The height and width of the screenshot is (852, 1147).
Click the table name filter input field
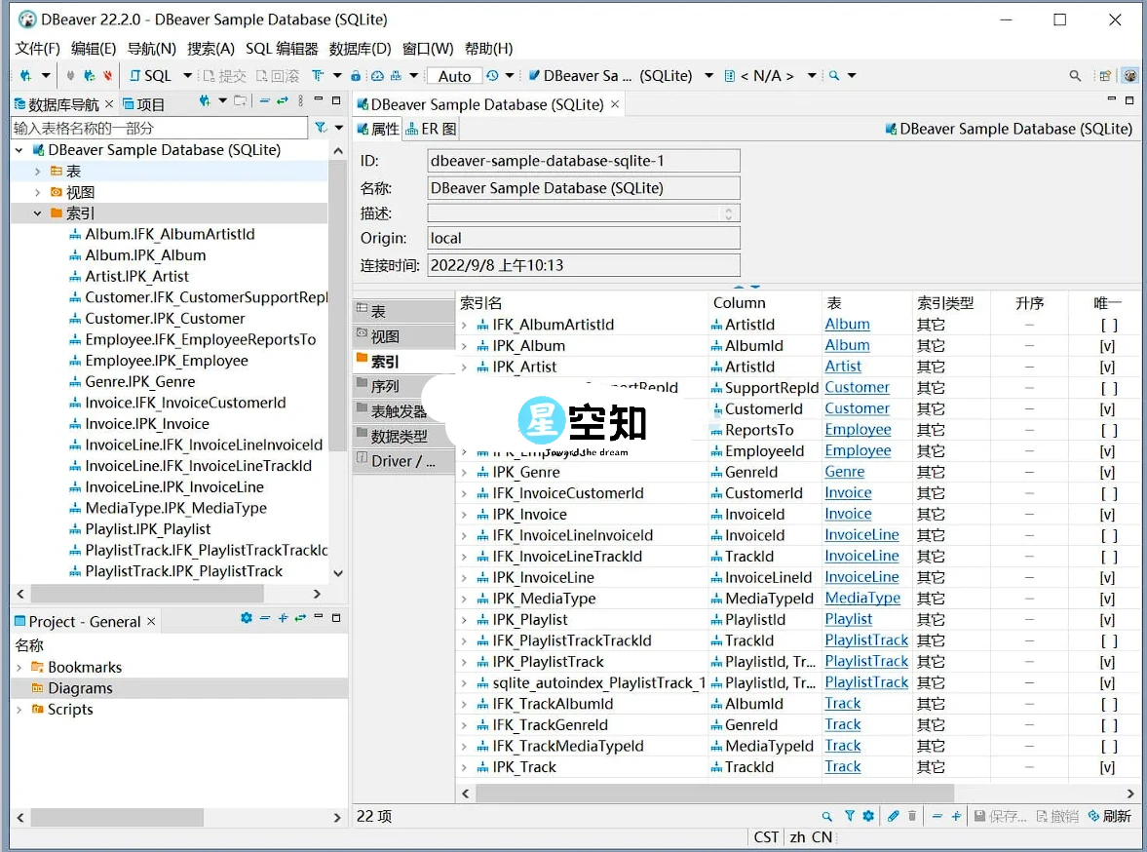[x=158, y=127]
